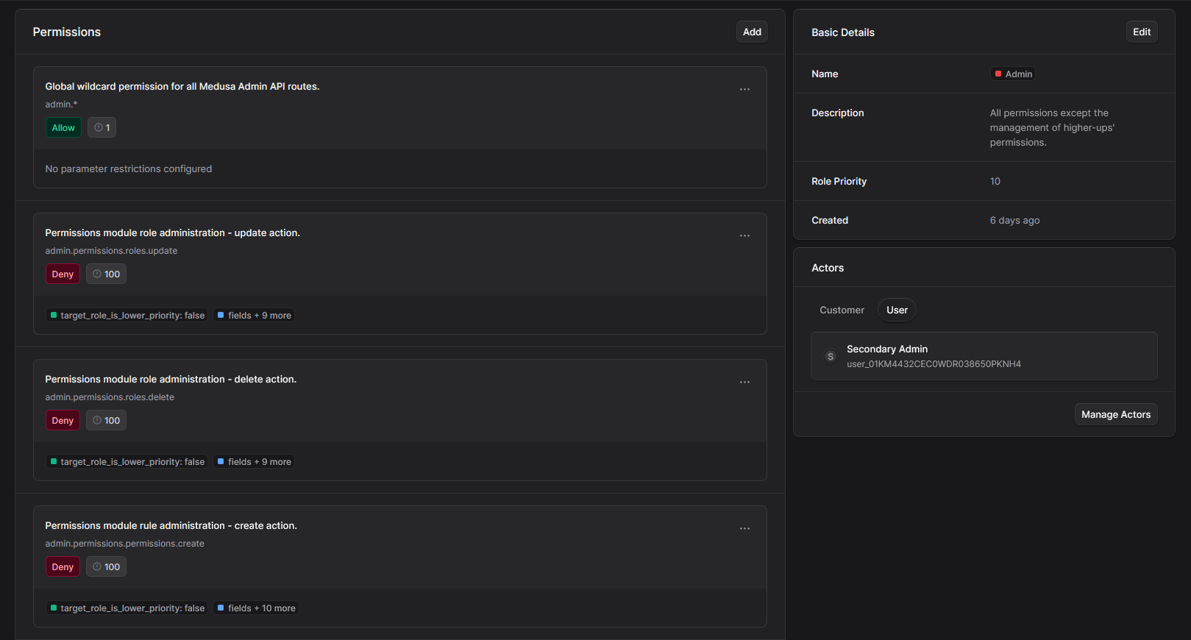Image resolution: width=1191 pixels, height=640 pixels.
Task: Click 'admin.permissions.roles.update' key text
Action: coord(111,251)
